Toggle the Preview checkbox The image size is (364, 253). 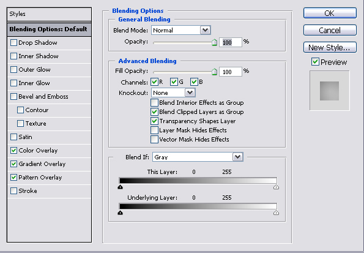pos(315,62)
